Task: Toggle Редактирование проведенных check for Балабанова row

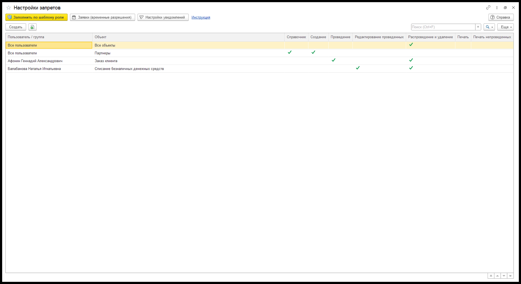Action: coord(358,68)
